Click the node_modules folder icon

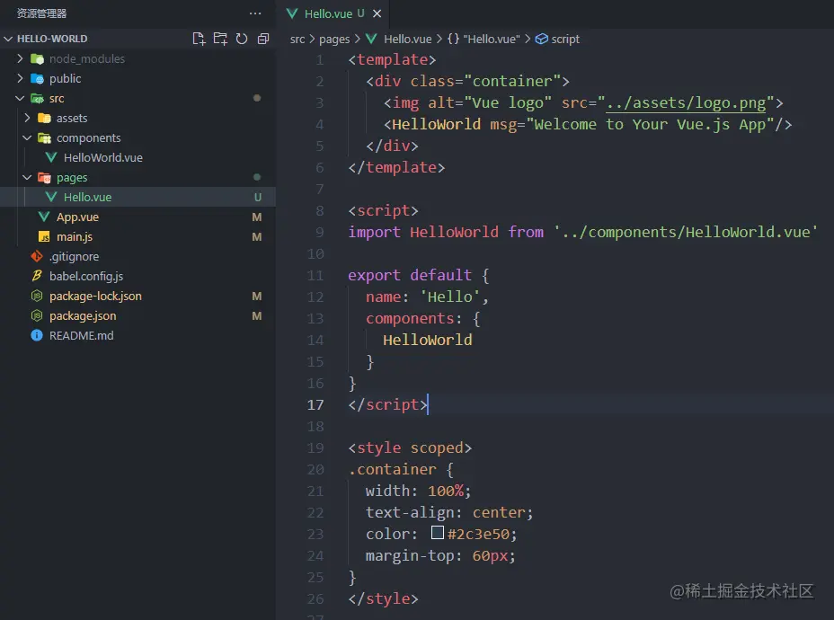point(37,58)
